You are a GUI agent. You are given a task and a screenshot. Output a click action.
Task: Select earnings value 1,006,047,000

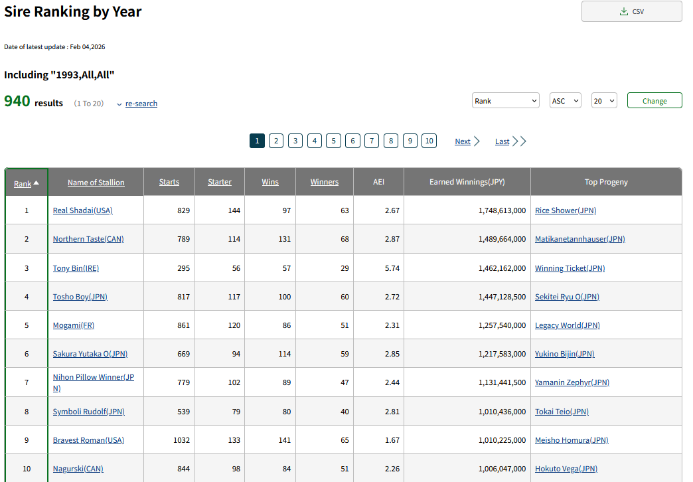pyautogui.click(x=502, y=469)
